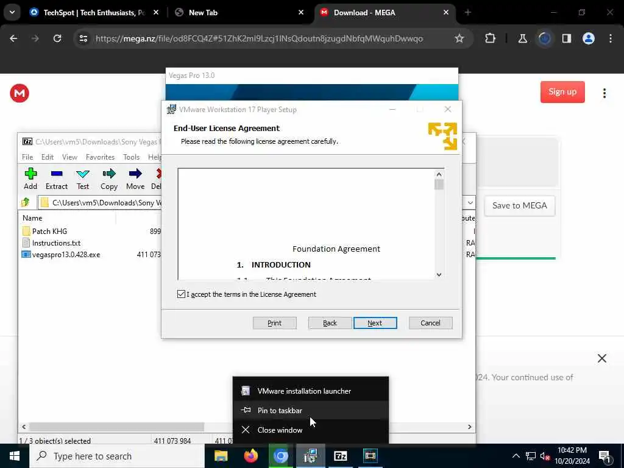Open File Explorer from taskbar
624x468 pixels.
tap(221, 456)
